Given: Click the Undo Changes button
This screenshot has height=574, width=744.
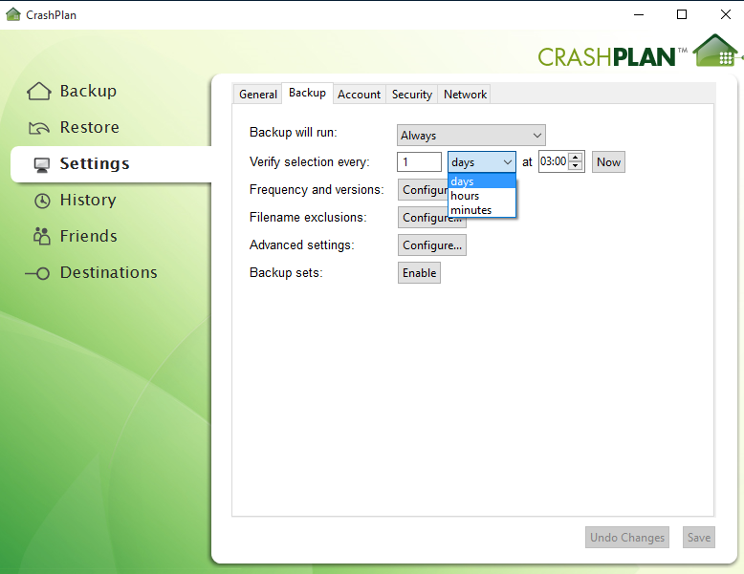Looking at the screenshot, I should [x=627, y=538].
